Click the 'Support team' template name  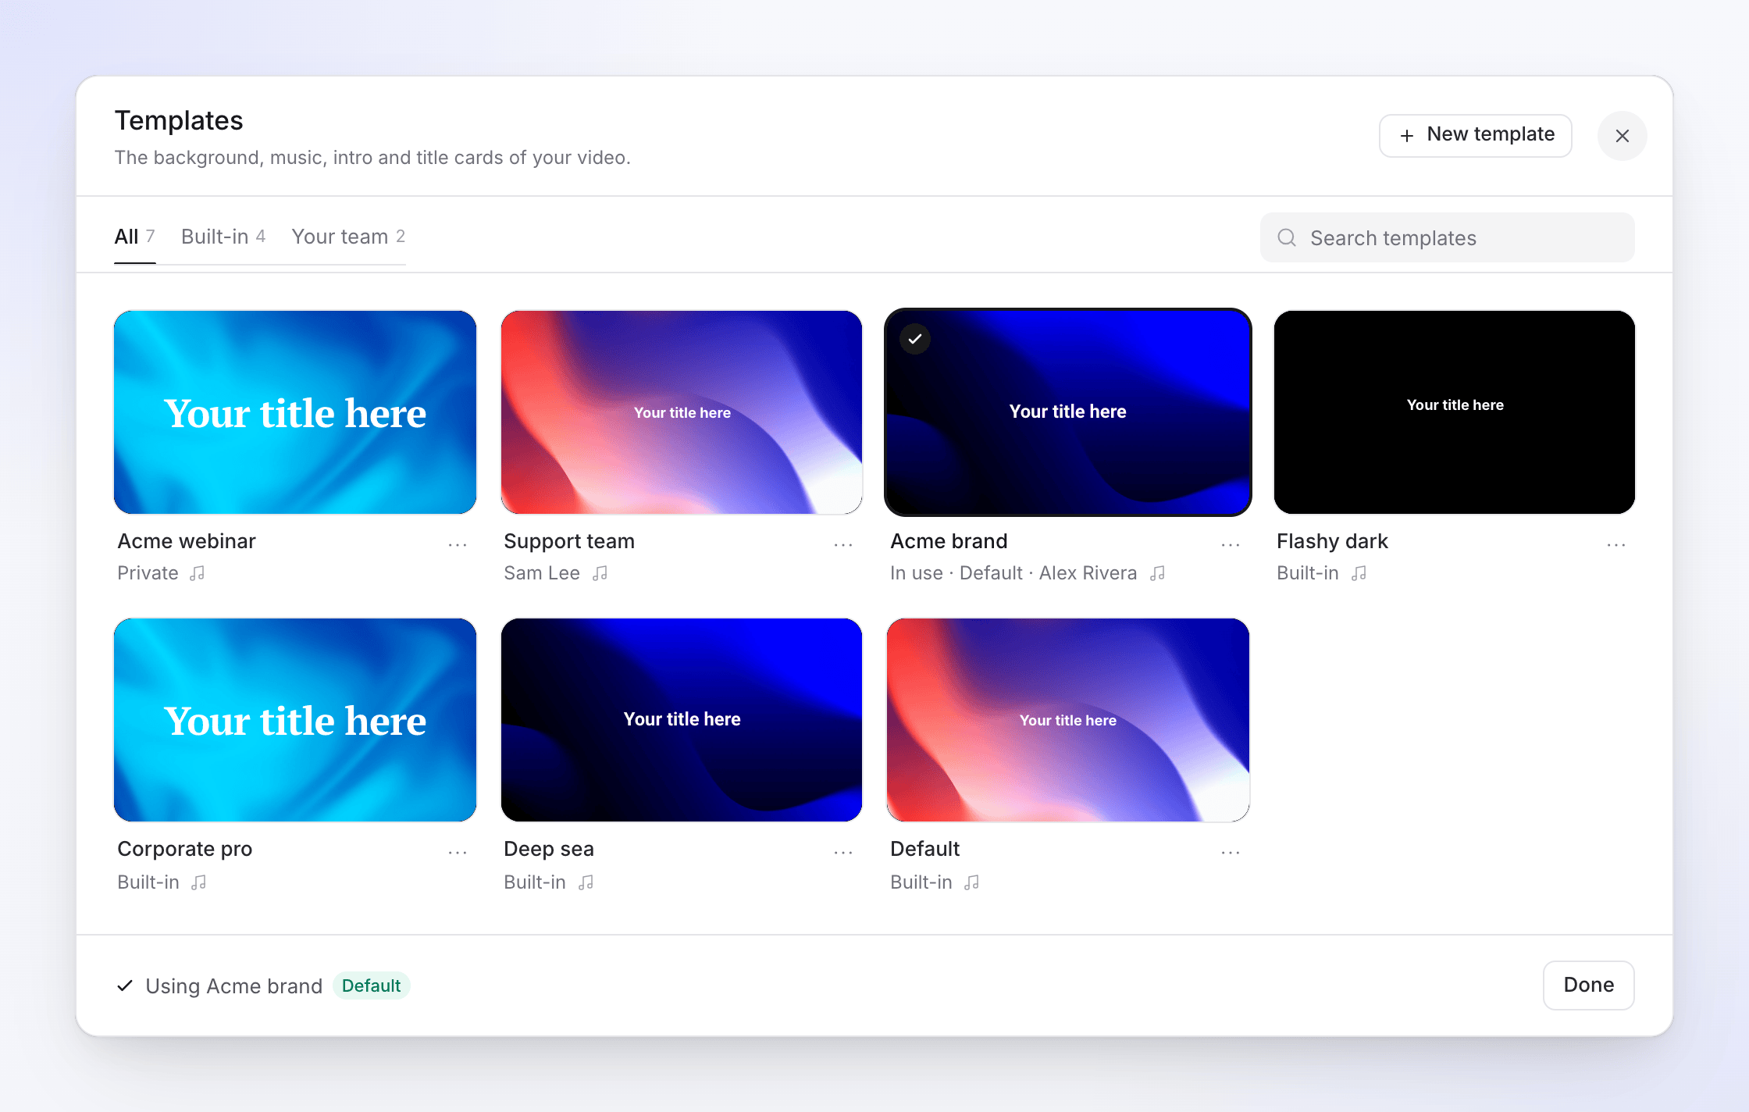click(x=569, y=541)
